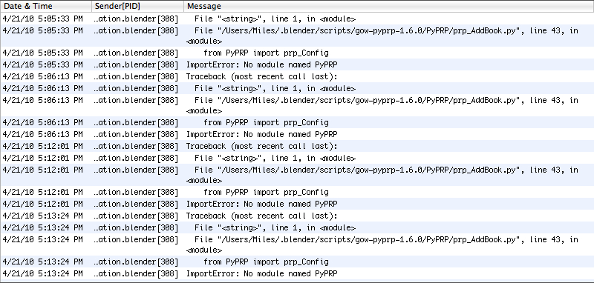Screen dimensions: 594x283
Task: Sort log by the Date & Time column header
Action: tap(46, 7)
